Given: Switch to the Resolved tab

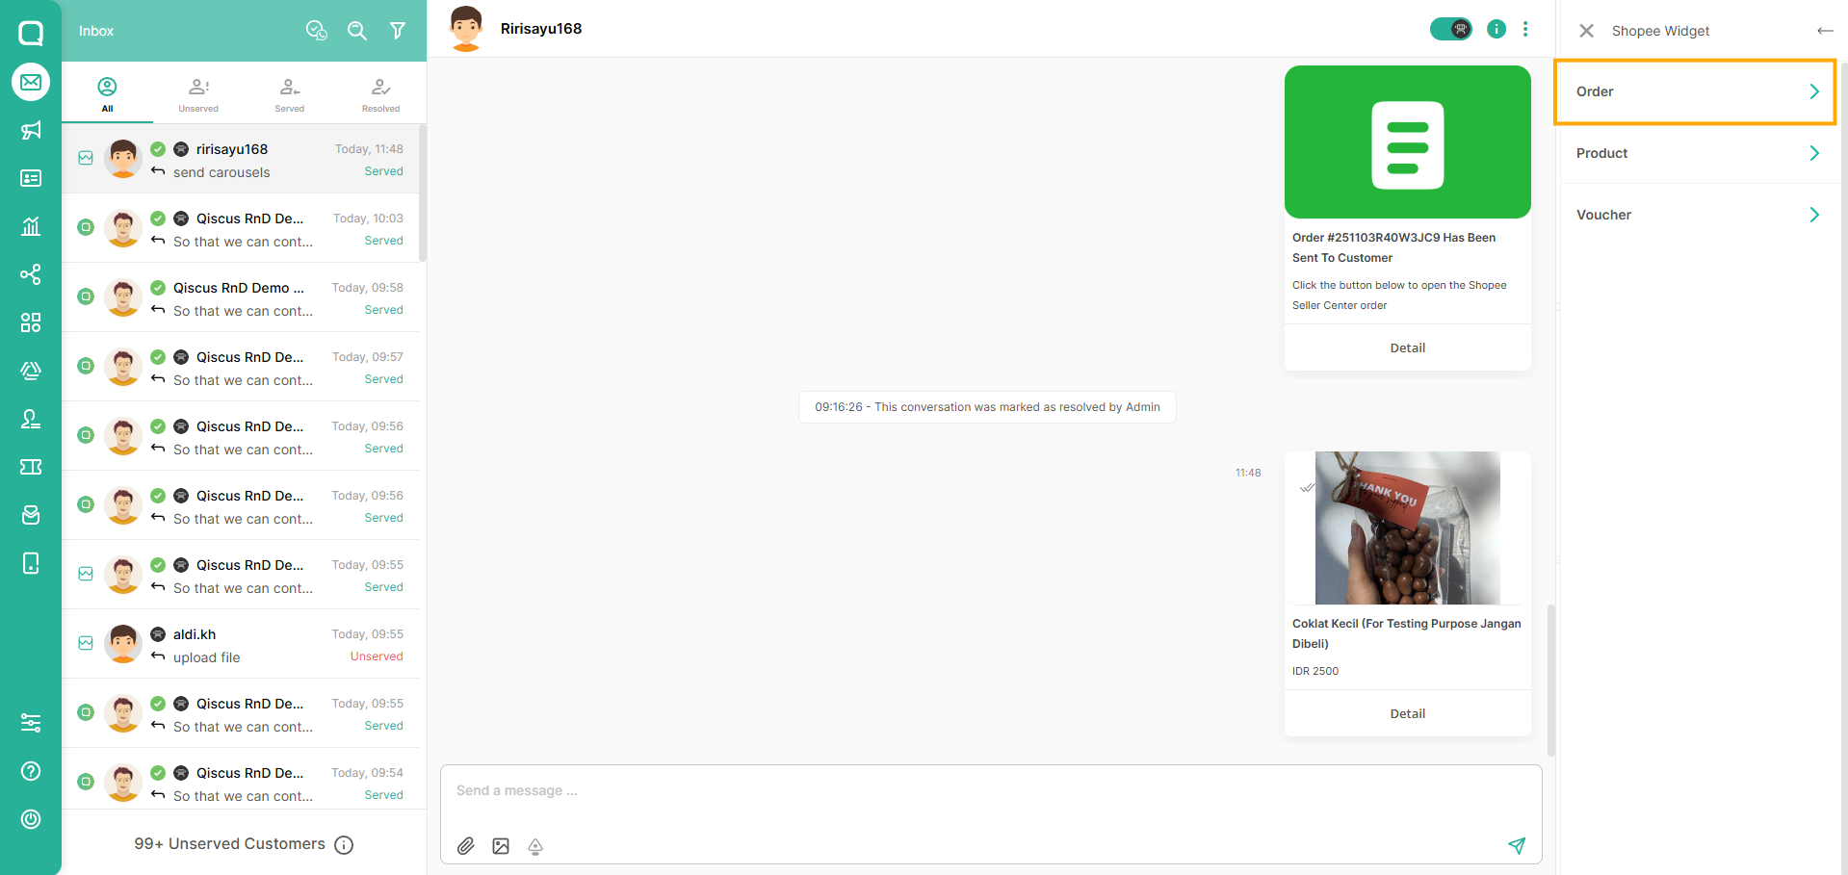Looking at the screenshot, I should (380, 94).
